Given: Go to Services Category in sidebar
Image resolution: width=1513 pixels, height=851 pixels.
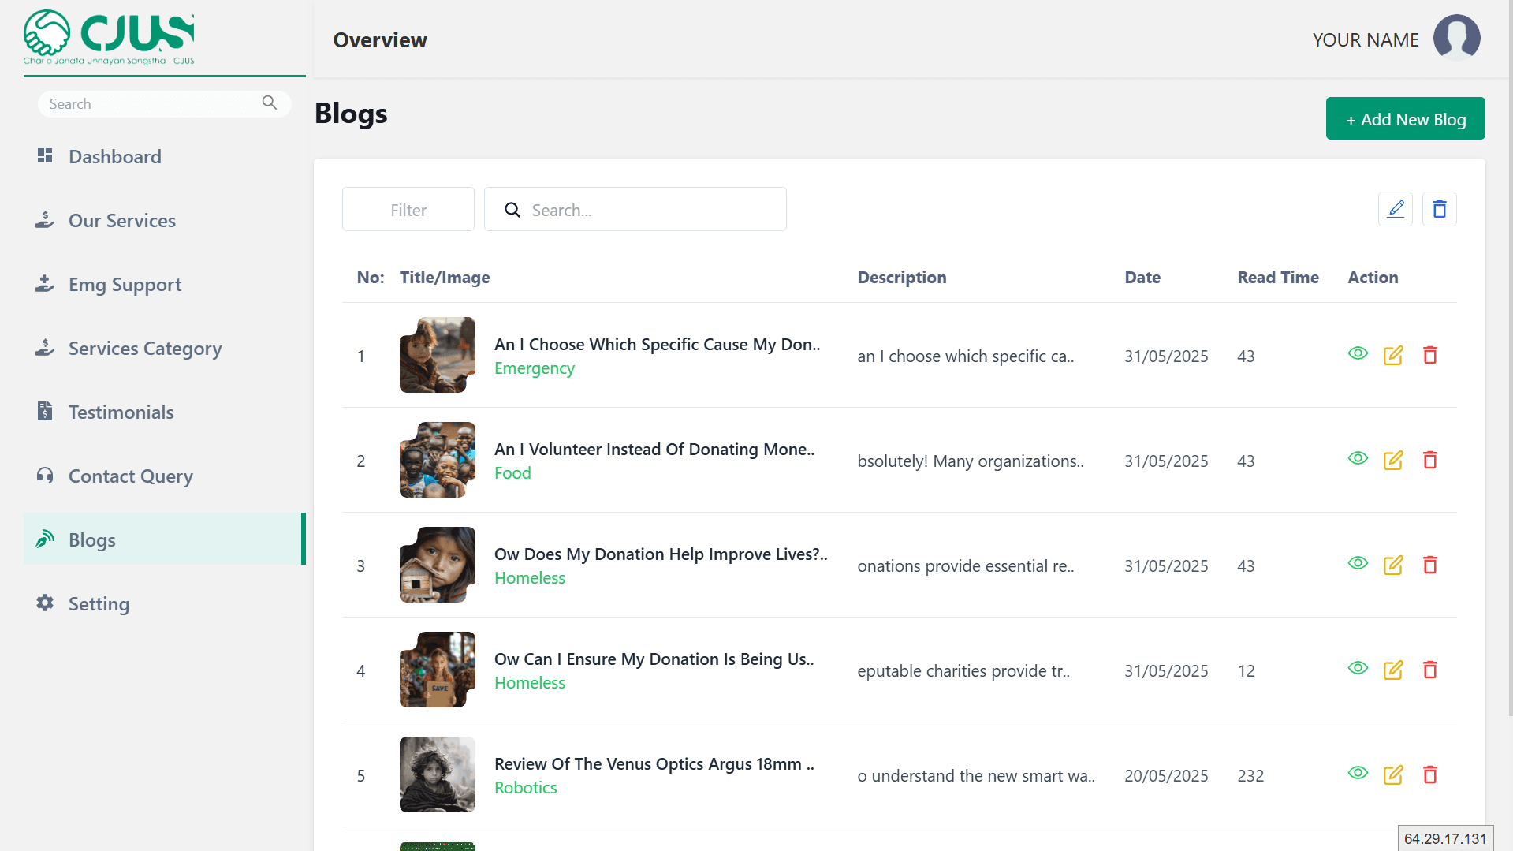Looking at the screenshot, I should pyautogui.click(x=144, y=349).
